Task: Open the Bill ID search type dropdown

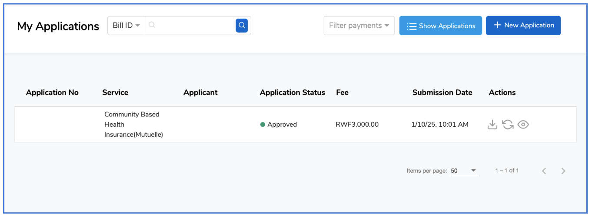Action: (126, 25)
